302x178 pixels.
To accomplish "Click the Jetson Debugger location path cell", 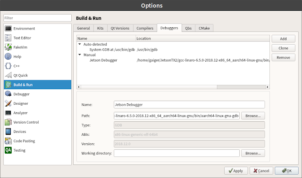I will coord(203,60).
